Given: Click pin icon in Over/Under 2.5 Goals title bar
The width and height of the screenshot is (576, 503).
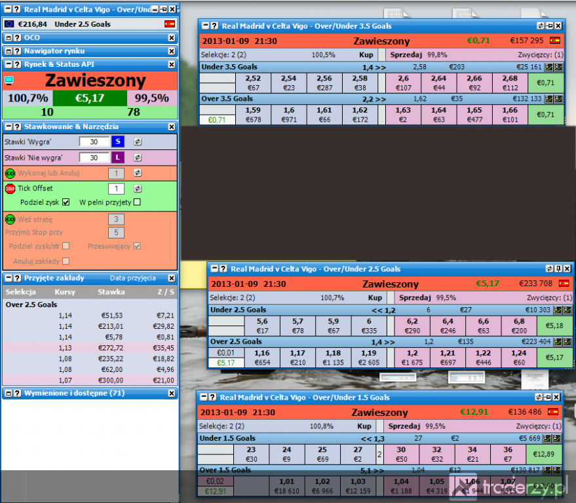Looking at the screenshot, I should pyautogui.click(x=558, y=269).
